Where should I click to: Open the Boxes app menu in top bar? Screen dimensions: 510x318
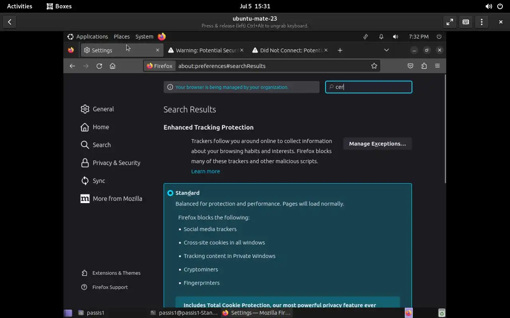click(x=59, y=6)
